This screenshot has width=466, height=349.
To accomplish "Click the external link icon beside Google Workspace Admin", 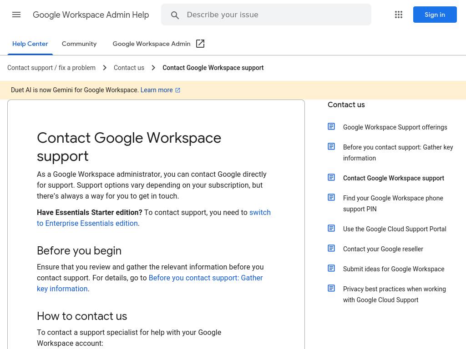I will tap(200, 44).
